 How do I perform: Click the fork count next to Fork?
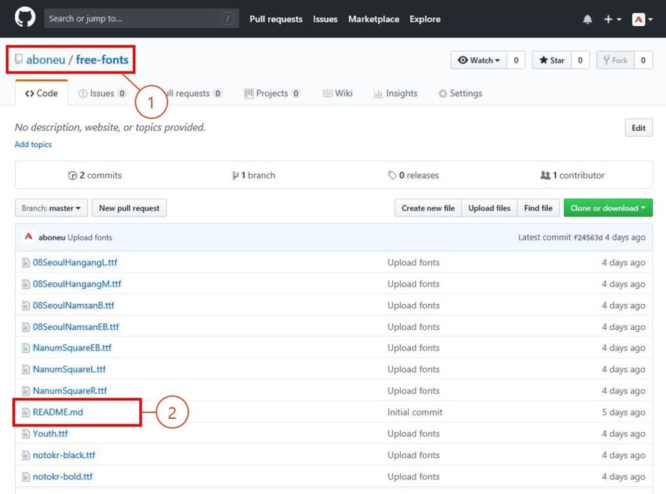(x=643, y=60)
